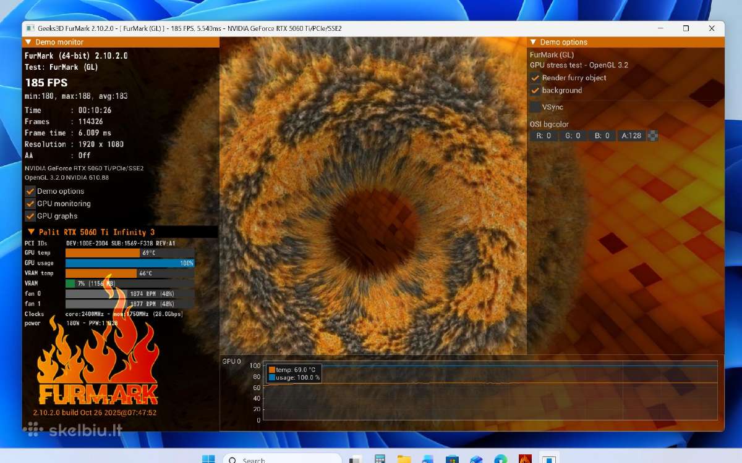Click the Clocks core:2400MHz line
The image size is (742, 463).
104,314
